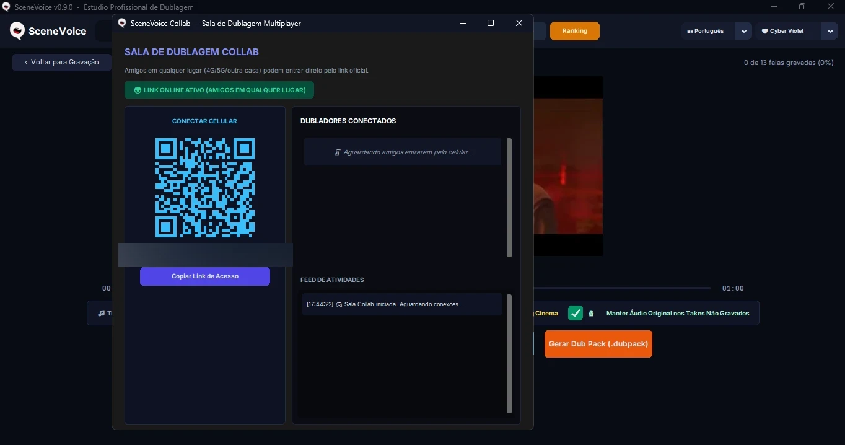Click the video preview in the main window
Viewport: 845px width, 445px height.
coord(568,166)
